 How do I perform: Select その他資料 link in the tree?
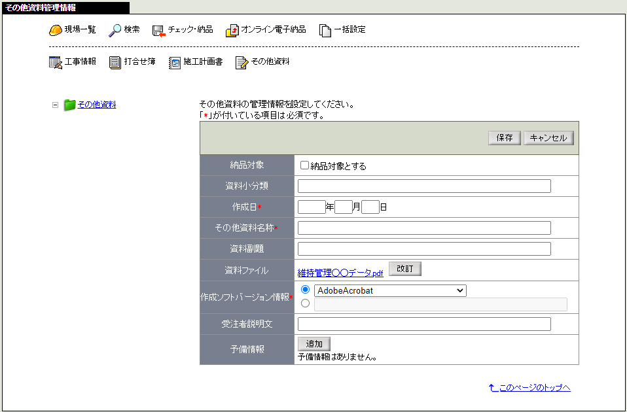pyautogui.click(x=97, y=105)
